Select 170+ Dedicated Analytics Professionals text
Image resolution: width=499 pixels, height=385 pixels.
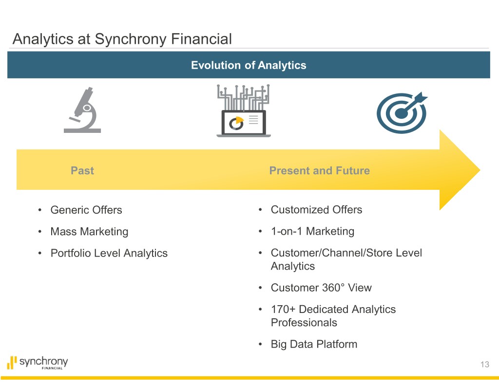coord(333,315)
